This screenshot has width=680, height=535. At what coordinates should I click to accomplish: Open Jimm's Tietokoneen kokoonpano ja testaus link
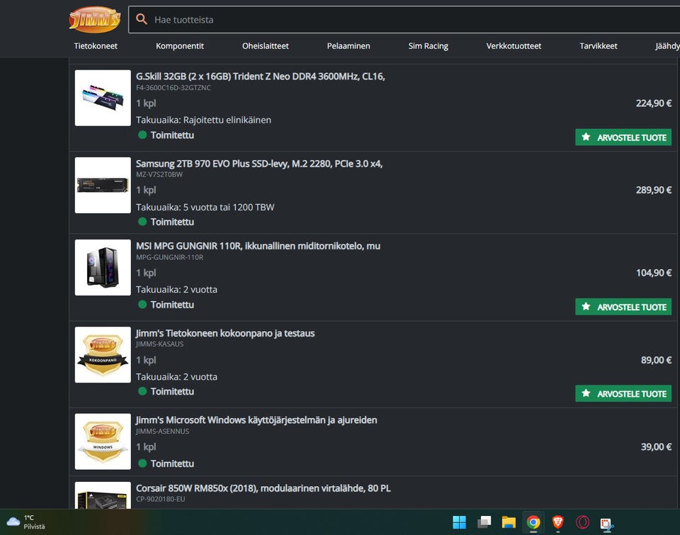225,333
